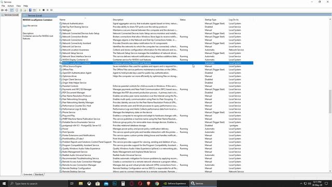
Task: Click the Stop Service square icon
Action: 44,10
